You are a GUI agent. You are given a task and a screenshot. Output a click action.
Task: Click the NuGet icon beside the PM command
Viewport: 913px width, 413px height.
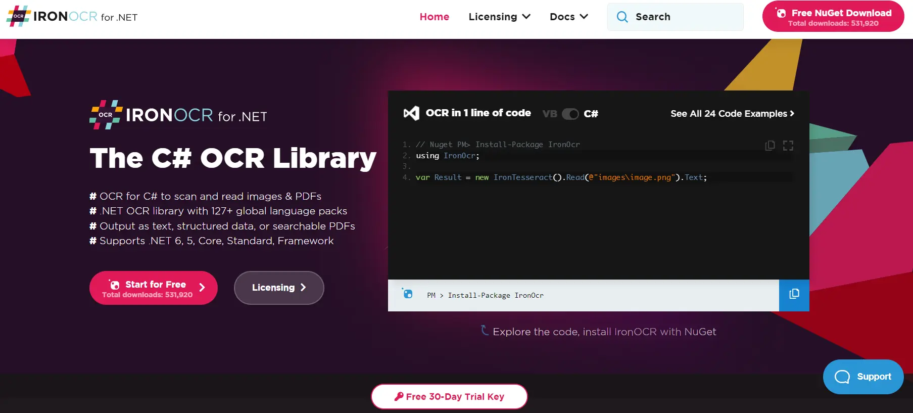[407, 294]
